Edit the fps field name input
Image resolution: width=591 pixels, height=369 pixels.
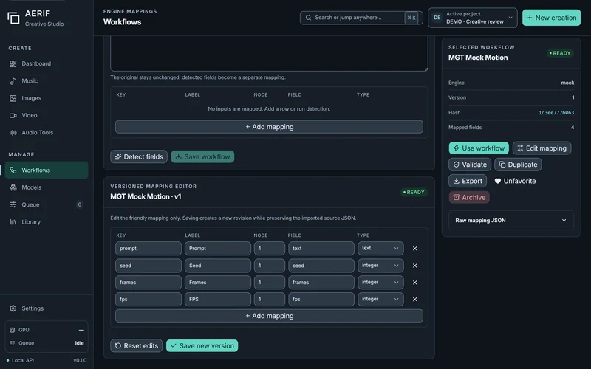point(321,300)
